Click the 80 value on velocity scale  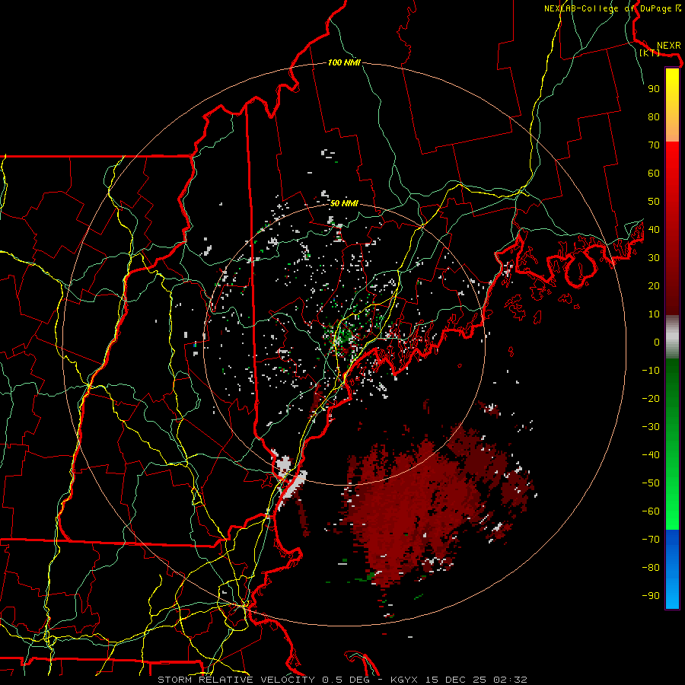[654, 117]
